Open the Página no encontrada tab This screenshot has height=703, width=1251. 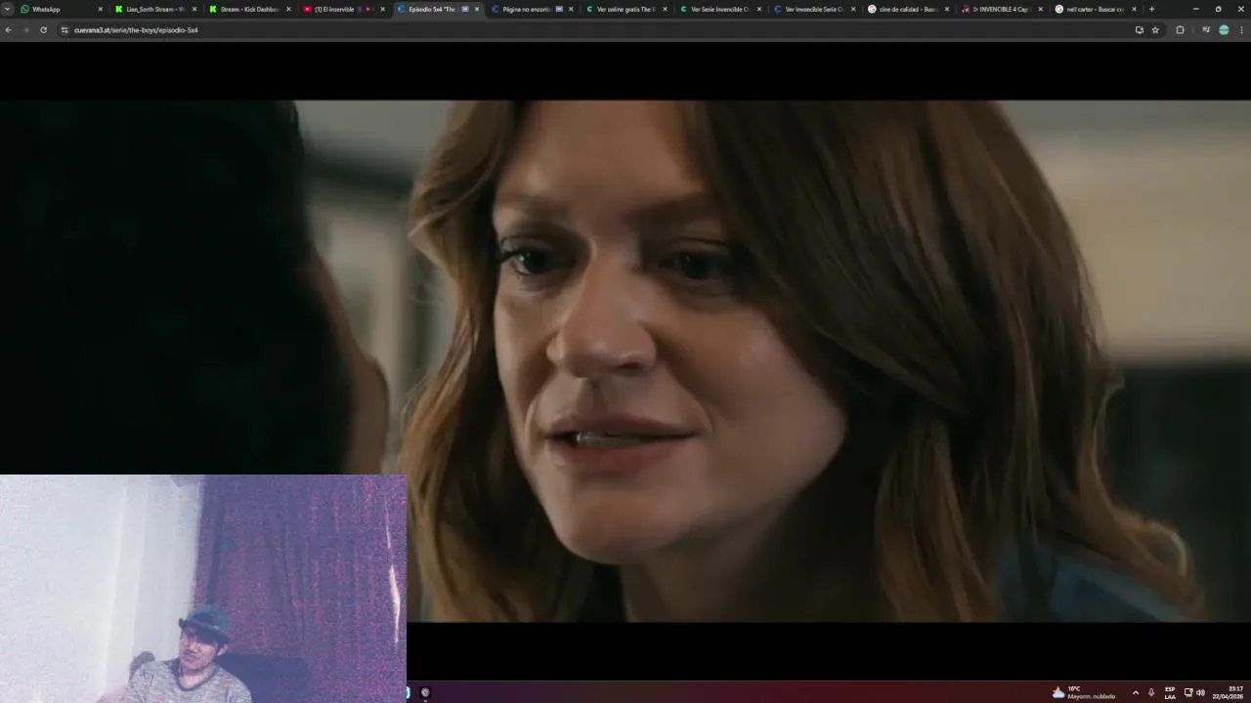[x=530, y=9]
